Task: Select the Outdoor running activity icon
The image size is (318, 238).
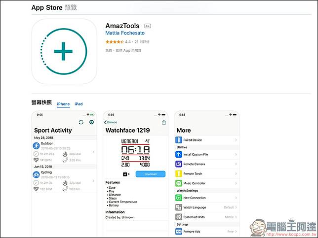Action: coord(37,146)
